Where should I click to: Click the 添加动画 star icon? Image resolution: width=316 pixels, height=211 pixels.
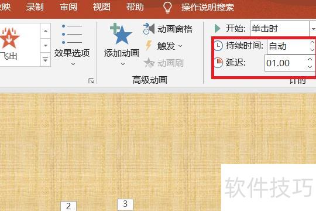coord(121,34)
